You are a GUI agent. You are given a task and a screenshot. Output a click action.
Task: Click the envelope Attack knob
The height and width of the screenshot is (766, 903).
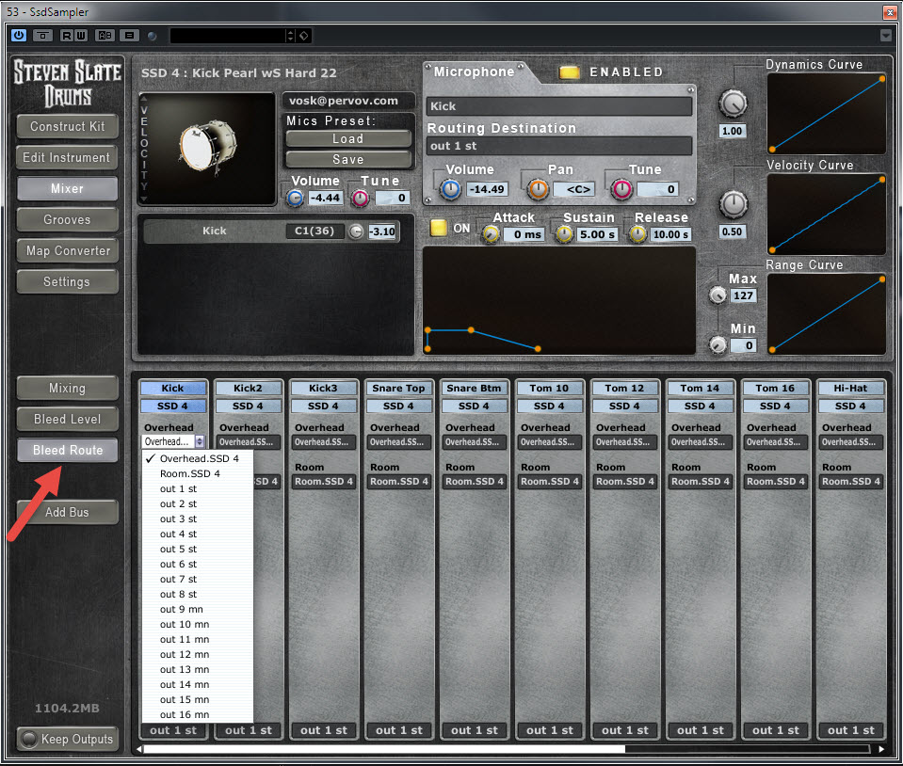[x=490, y=234]
